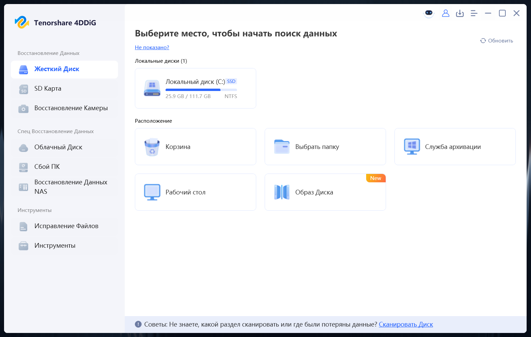Select Рабочий стол desktop location
The image size is (531, 337).
point(196,192)
